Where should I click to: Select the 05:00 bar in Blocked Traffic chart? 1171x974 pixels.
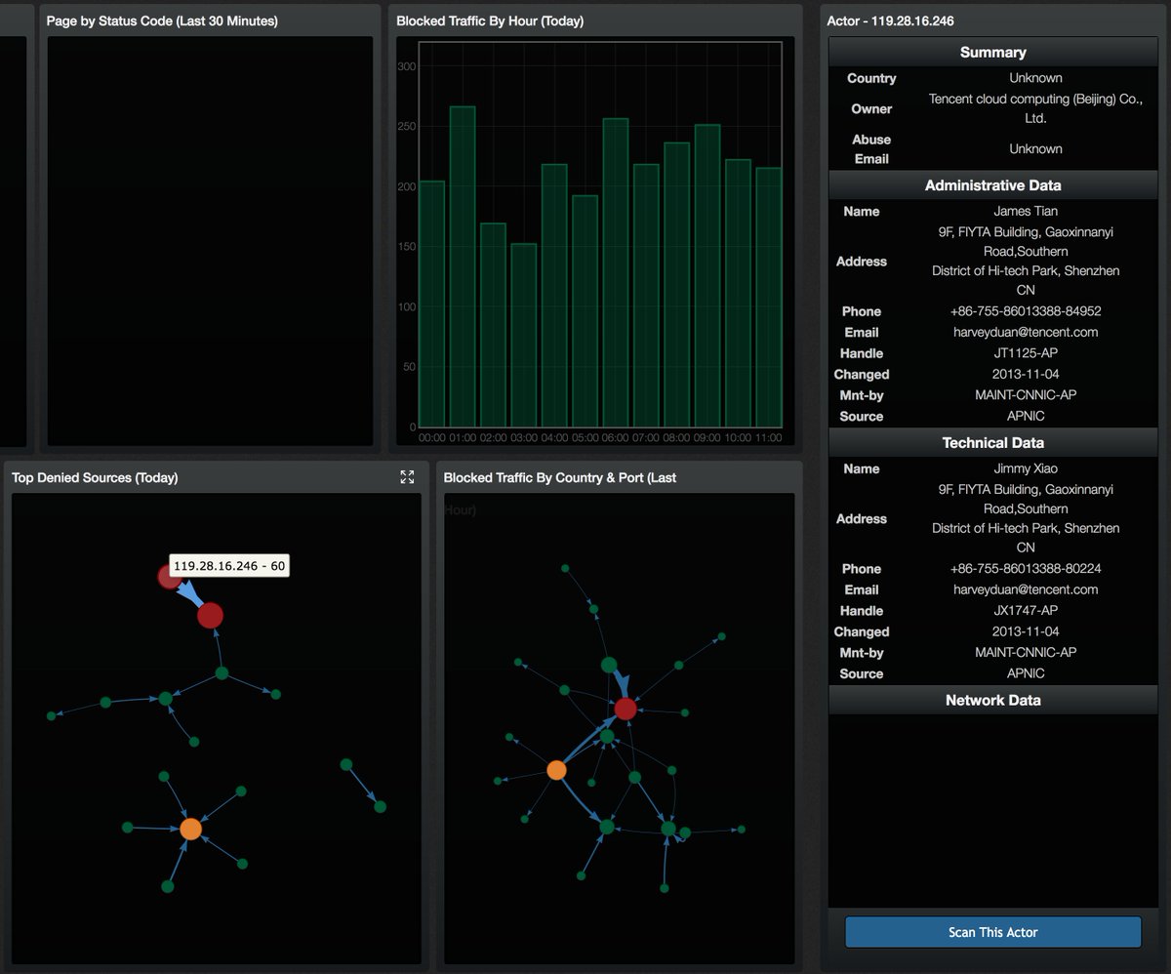click(585, 311)
